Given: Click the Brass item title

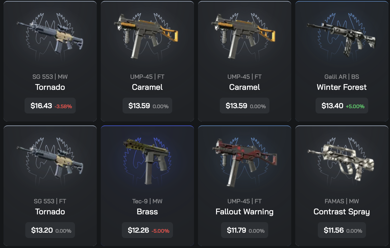Looking at the screenshot, I should pyautogui.click(x=147, y=212).
